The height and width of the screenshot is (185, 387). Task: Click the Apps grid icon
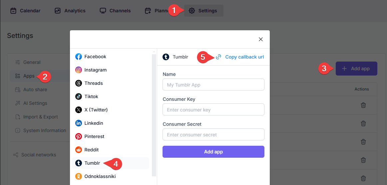tap(18, 76)
